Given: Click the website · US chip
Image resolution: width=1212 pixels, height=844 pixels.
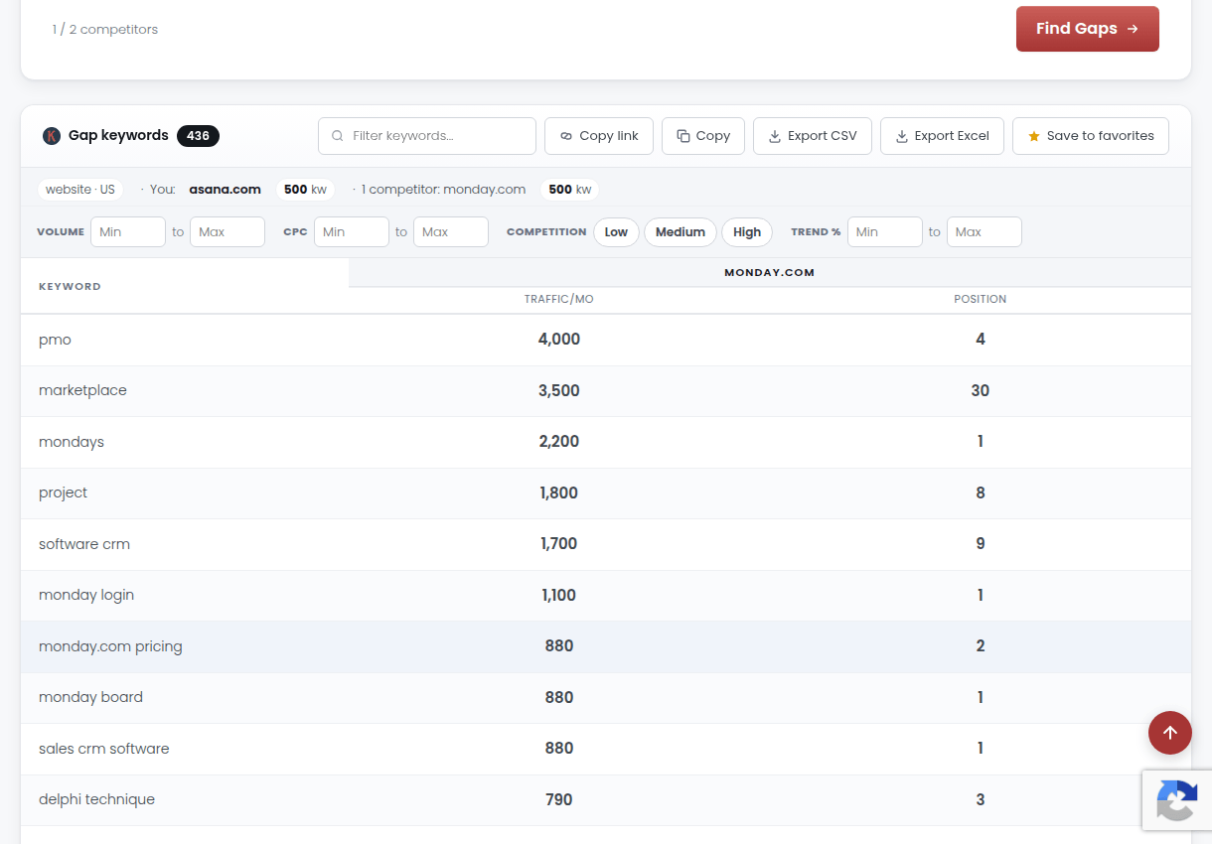Looking at the screenshot, I should [80, 190].
